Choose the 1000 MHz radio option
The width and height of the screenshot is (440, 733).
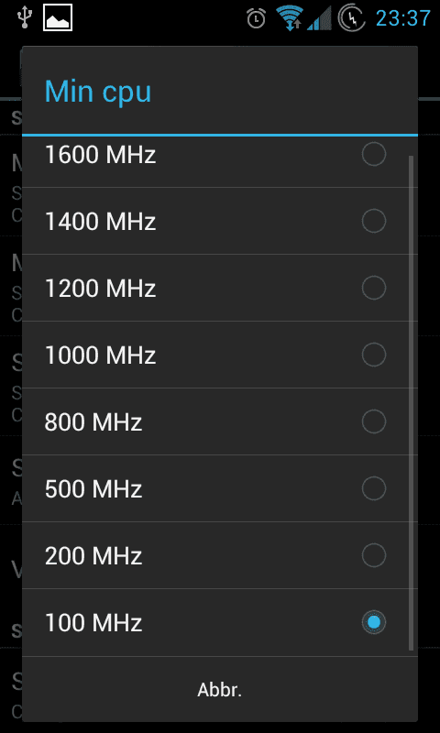pyautogui.click(x=374, y=355)
